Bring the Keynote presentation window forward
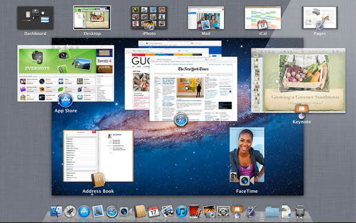The height and width of the screenshot is (223, 356). [x=299, y=80]
